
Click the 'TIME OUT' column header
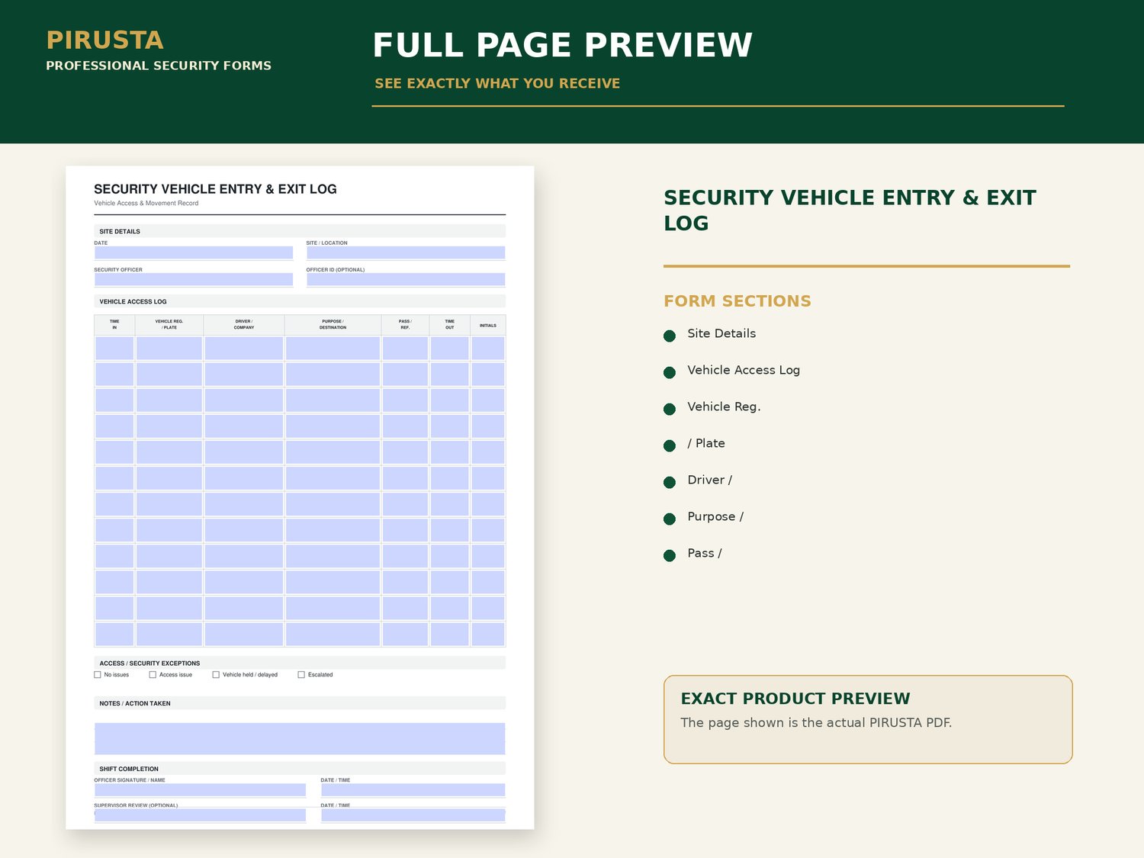[450, 325]
